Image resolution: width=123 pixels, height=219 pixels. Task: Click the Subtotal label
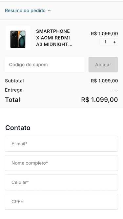coord(14,81)
